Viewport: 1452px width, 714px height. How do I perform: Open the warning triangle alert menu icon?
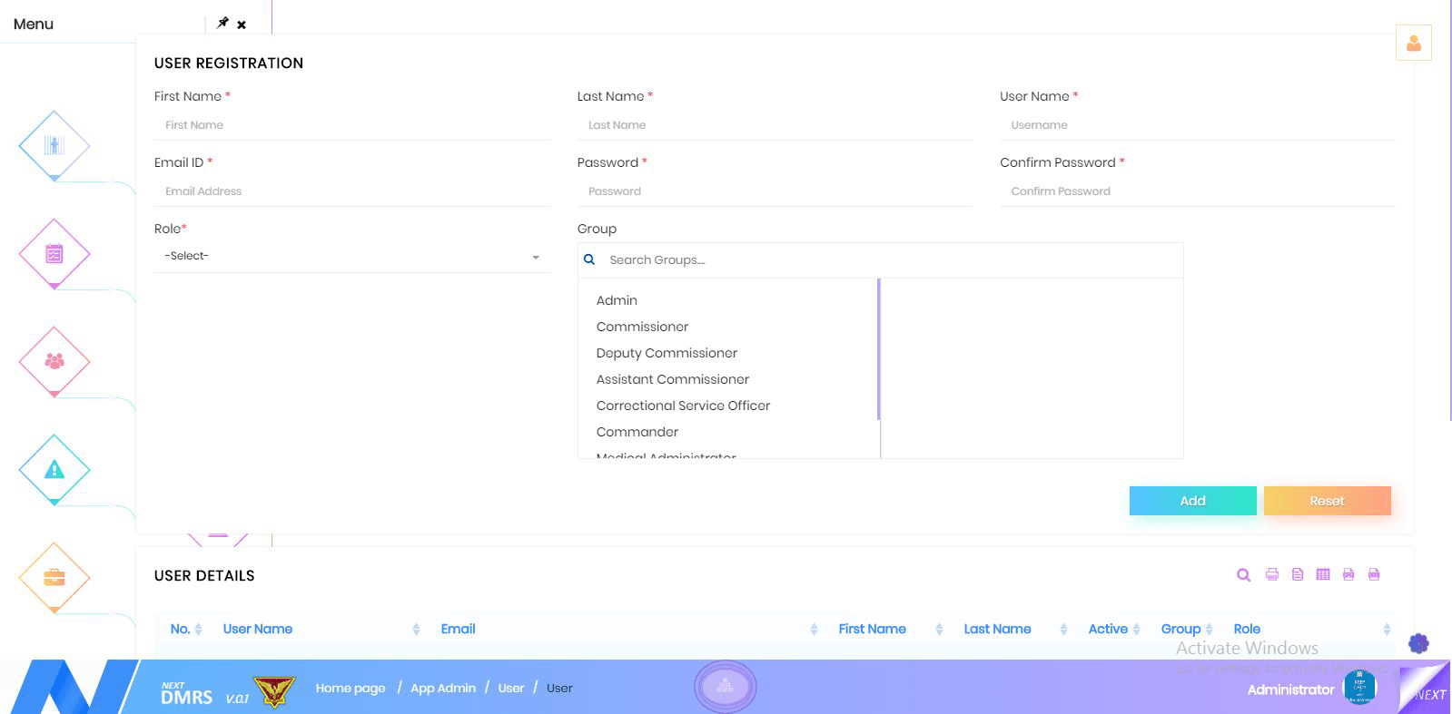(54, 469)
